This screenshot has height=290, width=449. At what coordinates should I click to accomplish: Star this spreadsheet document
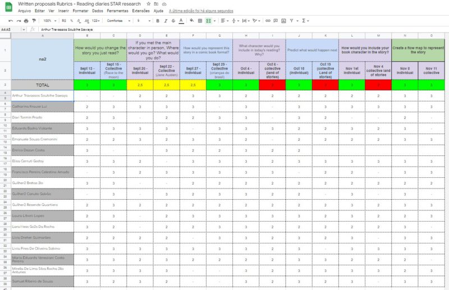(148, 4)
